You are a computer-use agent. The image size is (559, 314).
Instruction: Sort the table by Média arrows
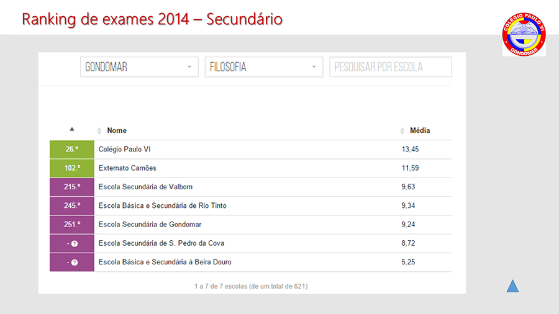coord(402,131)
